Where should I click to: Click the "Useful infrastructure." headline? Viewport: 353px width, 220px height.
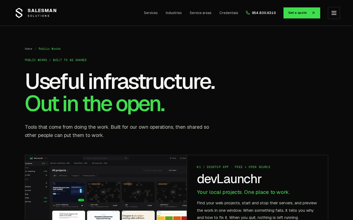tap(120, 81)
